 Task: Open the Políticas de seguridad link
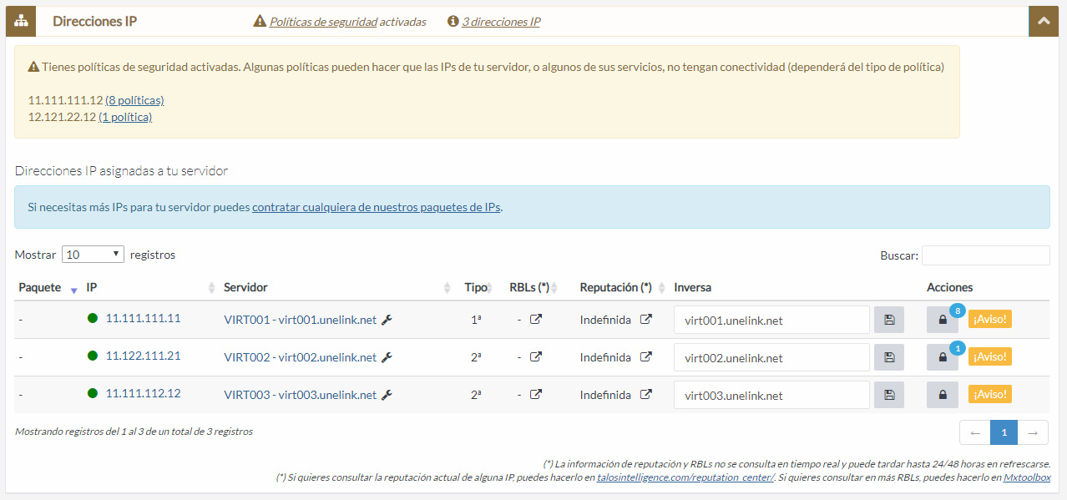tap(323, 22)
